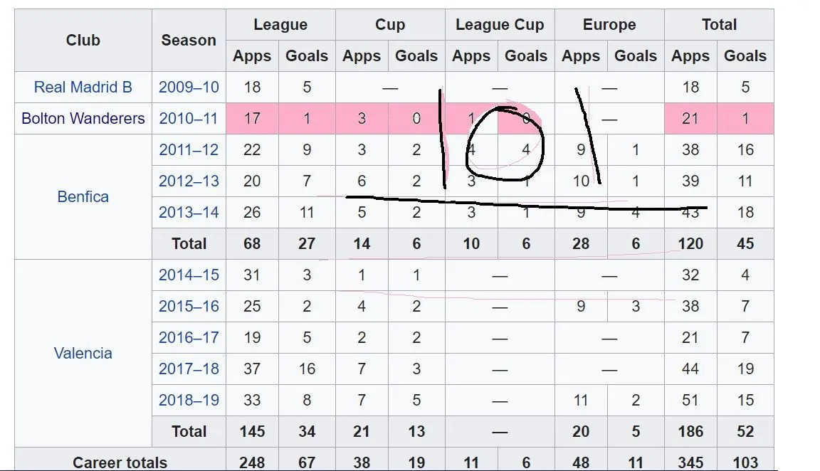The image size is (820, 471).
Task: Select the 2013–14 season link
Action: point(189,213)
